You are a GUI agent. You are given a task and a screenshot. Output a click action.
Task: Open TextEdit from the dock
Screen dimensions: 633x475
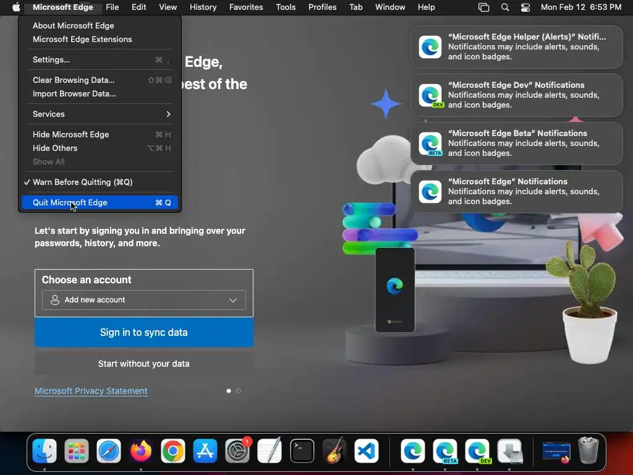tap(270, 450)
